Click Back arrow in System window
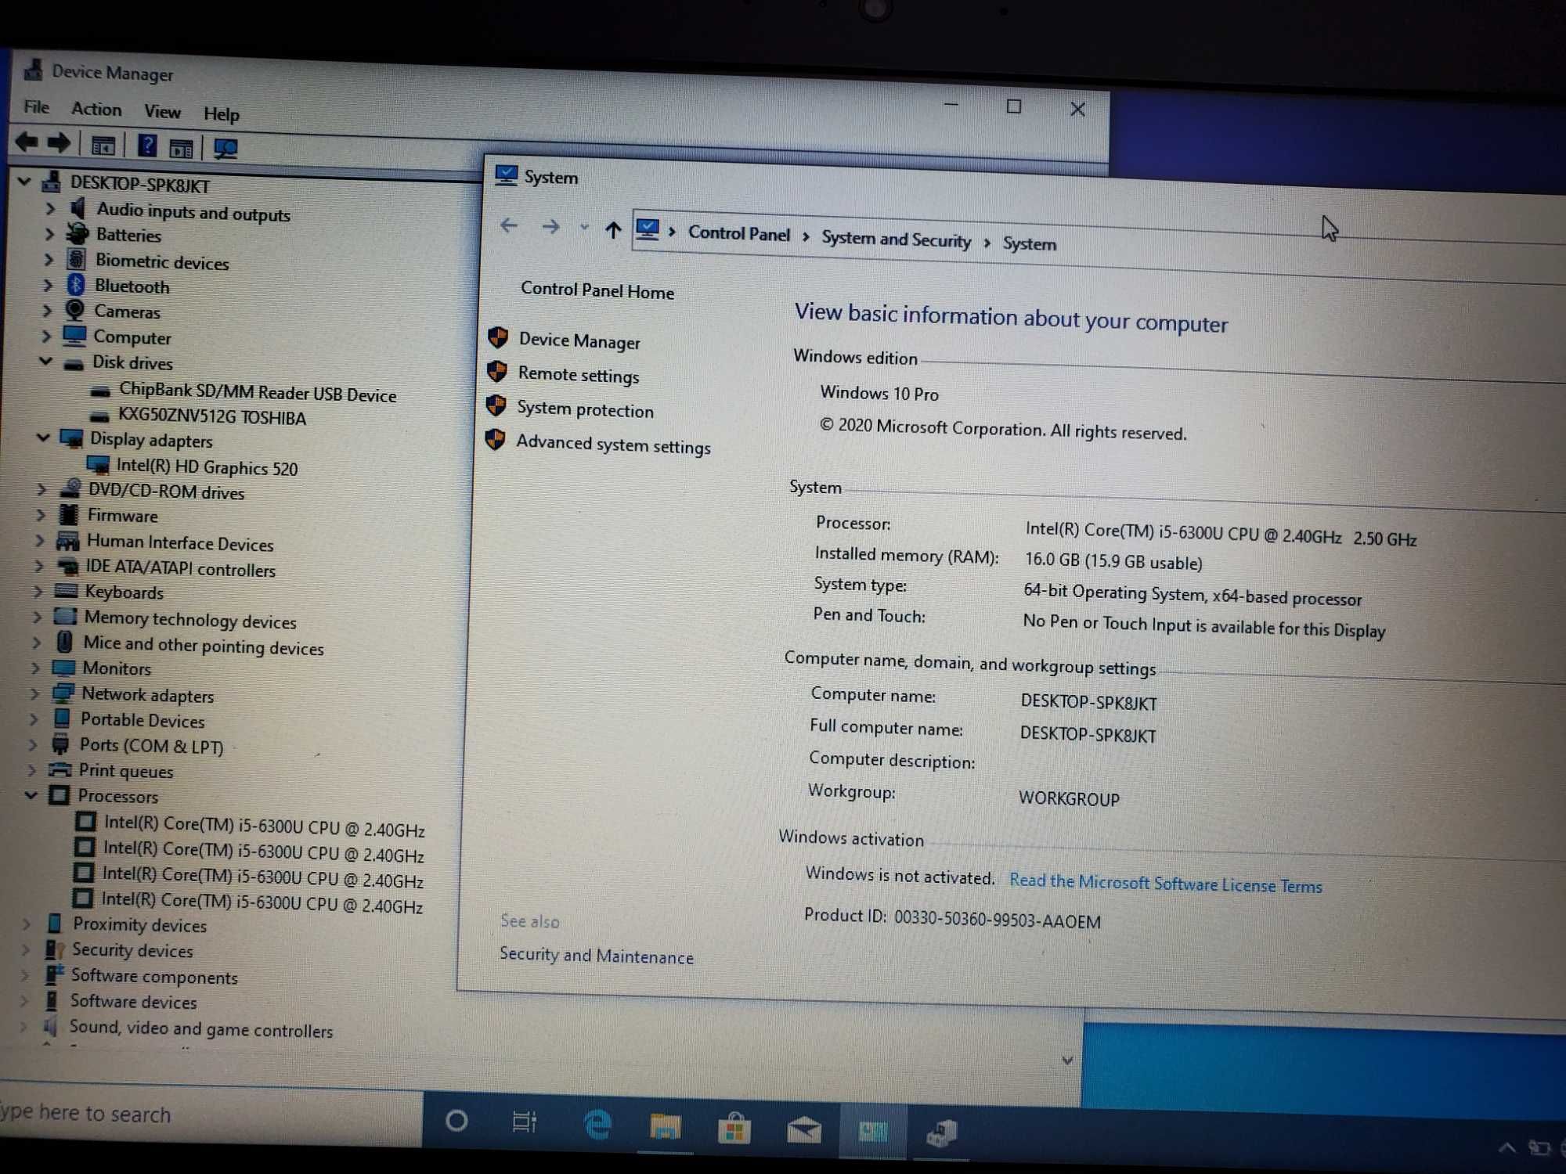 509,226
